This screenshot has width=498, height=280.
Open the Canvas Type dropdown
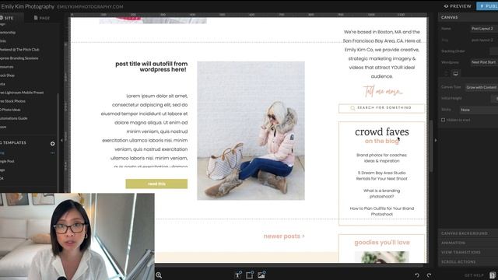coord(482,87)
